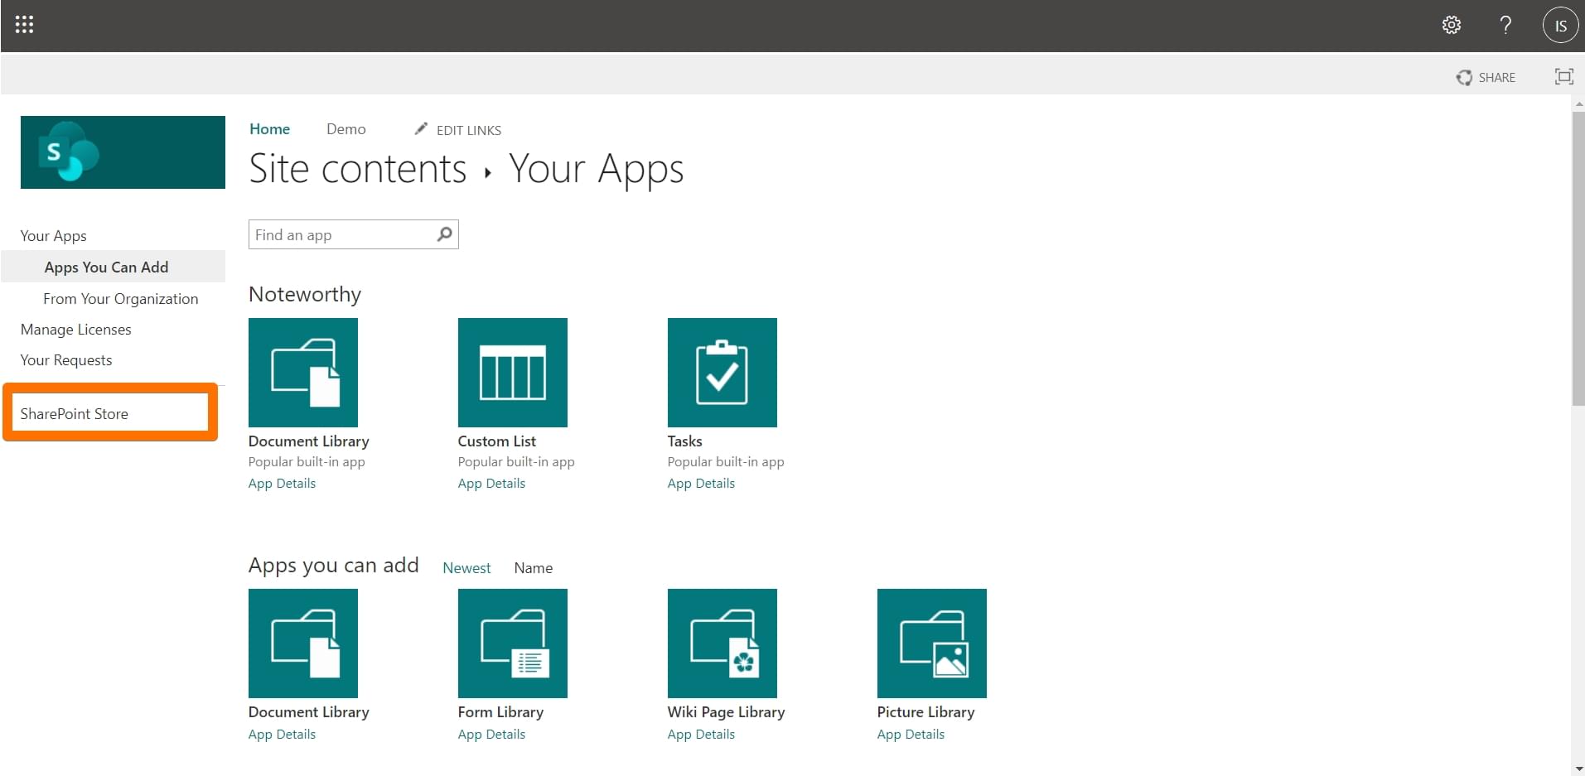
Task: Click the vertical scrollbar thumb
Action: click(1578, 258)
